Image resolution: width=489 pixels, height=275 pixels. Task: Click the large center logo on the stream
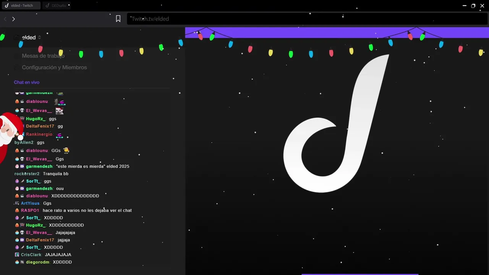(336, 123)
